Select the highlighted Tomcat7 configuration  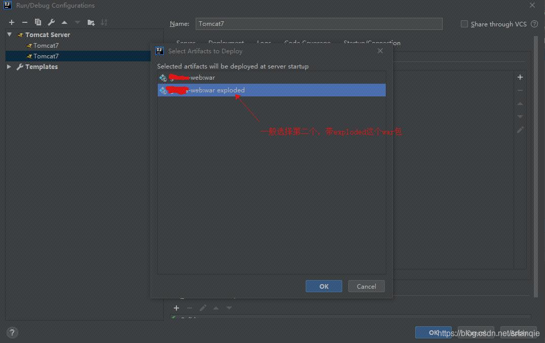click(46, 56)
